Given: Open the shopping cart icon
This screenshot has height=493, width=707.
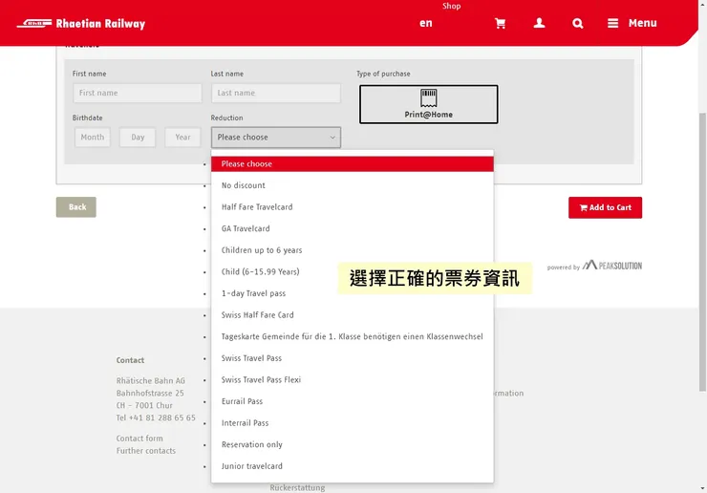Looking at the screenshot, I should [x=500, y=24].
